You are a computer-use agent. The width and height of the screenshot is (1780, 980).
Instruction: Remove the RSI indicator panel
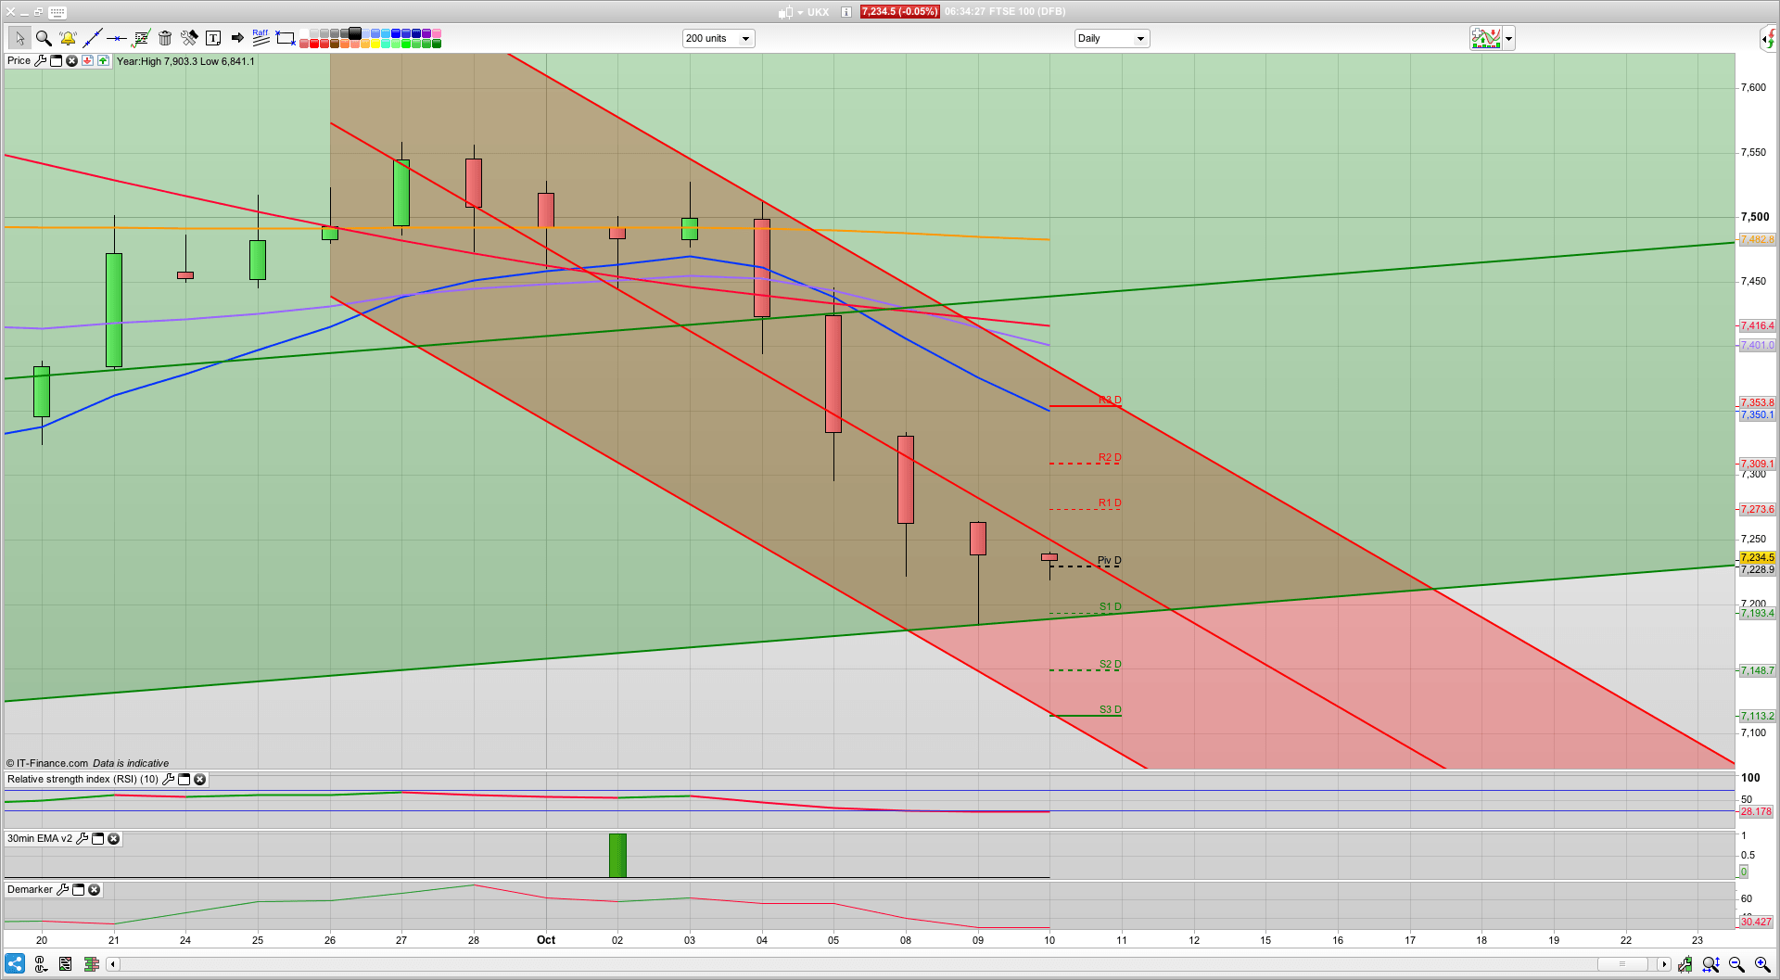[x=199, y=780]
